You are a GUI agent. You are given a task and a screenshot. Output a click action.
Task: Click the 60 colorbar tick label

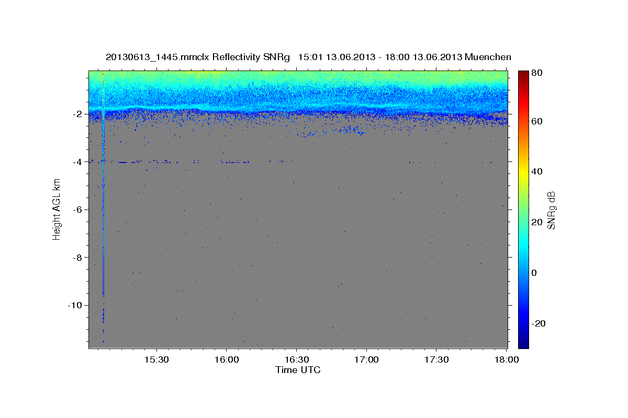pos(537,121)
